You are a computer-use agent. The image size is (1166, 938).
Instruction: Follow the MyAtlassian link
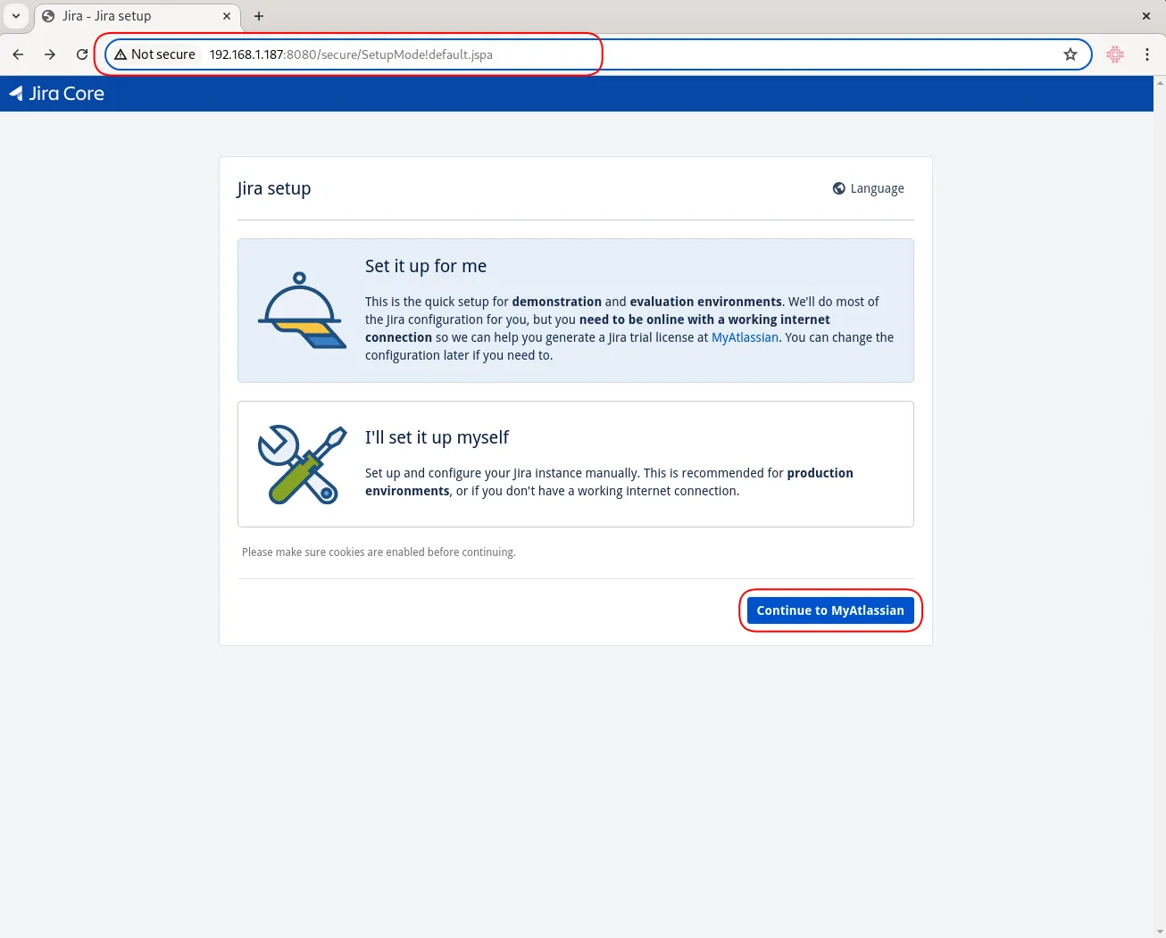[x=745, y=337]
